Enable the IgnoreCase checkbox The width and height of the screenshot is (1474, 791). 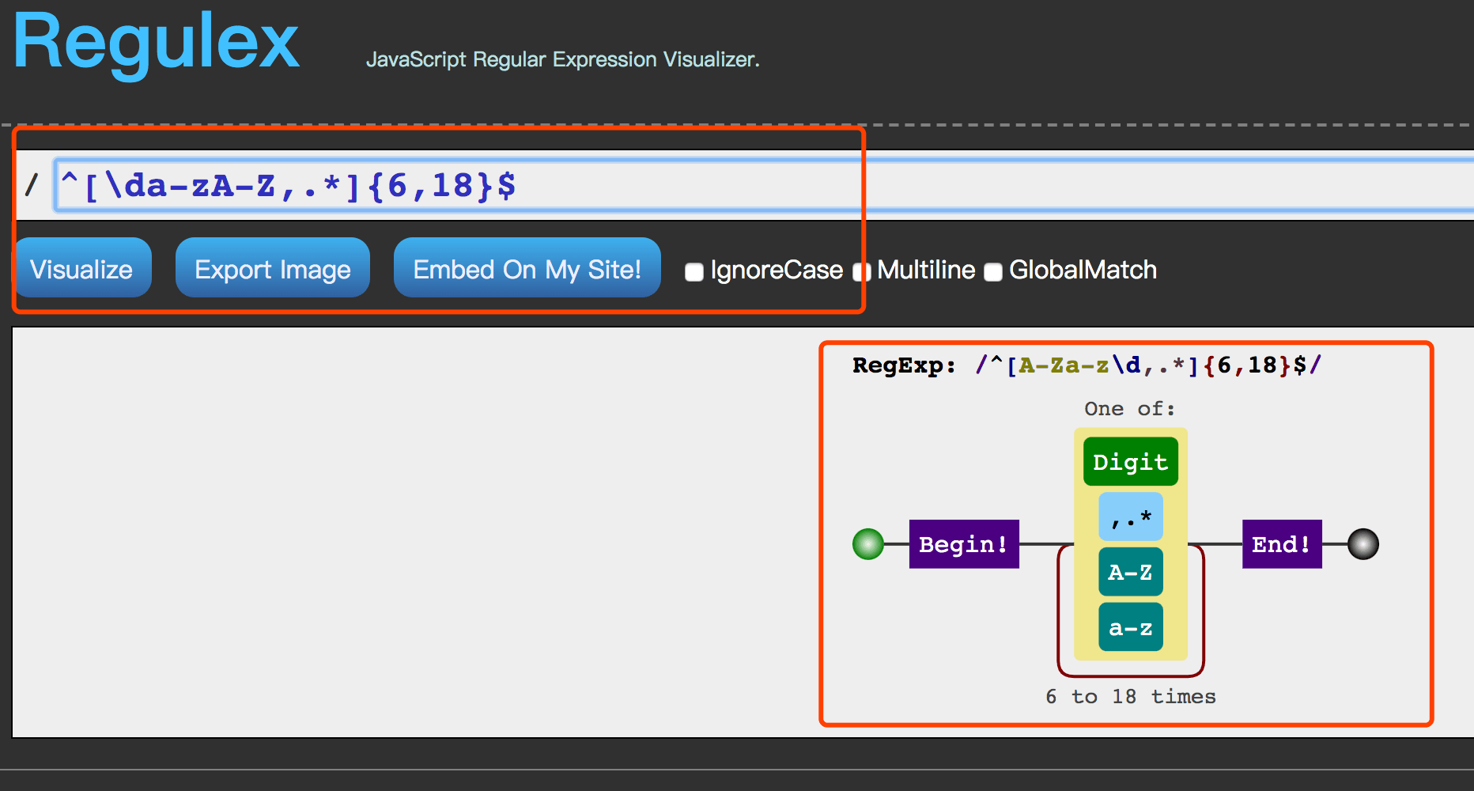click(x=694, y=272)
